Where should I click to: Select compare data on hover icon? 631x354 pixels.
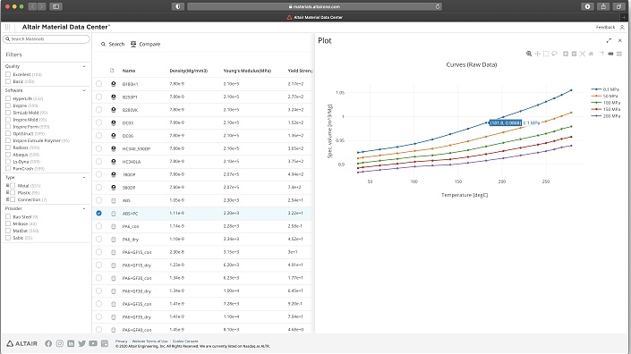point(619,54)
